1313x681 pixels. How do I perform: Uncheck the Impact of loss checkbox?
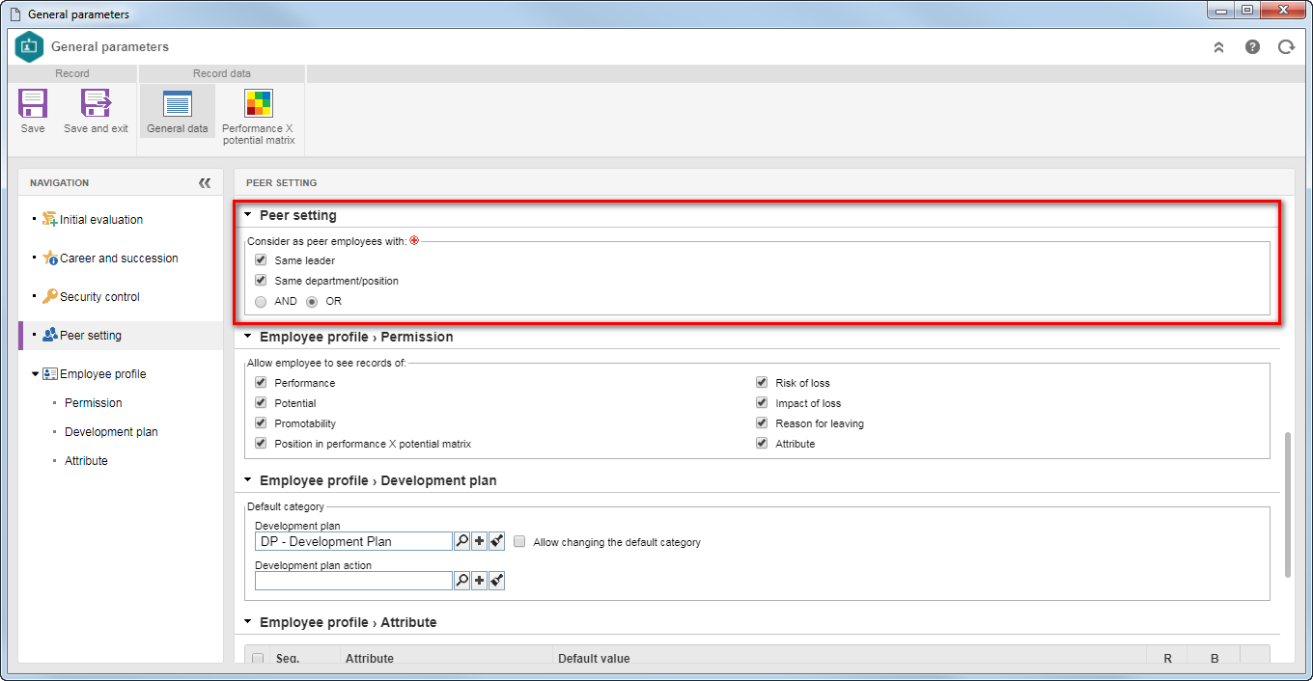762,403
